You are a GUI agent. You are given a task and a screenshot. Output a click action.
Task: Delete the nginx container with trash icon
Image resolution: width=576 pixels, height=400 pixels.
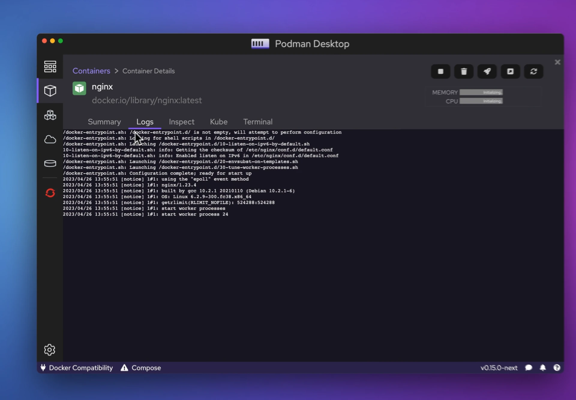[464, 71]
